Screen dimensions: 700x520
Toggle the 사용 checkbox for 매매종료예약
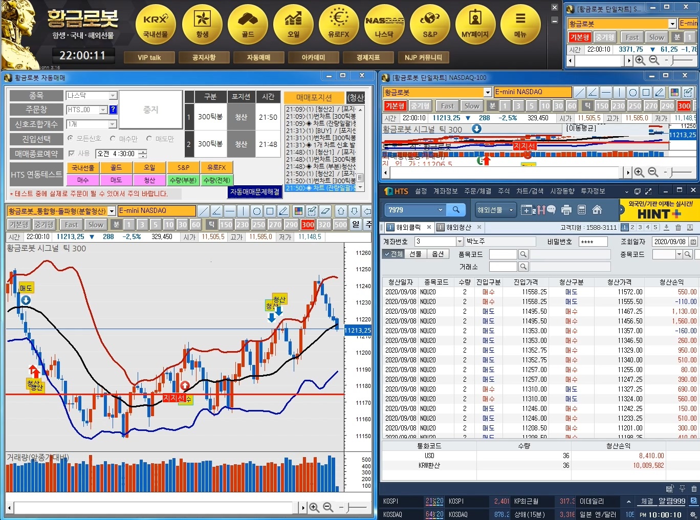pyautogui.click(x=72, y=153)
